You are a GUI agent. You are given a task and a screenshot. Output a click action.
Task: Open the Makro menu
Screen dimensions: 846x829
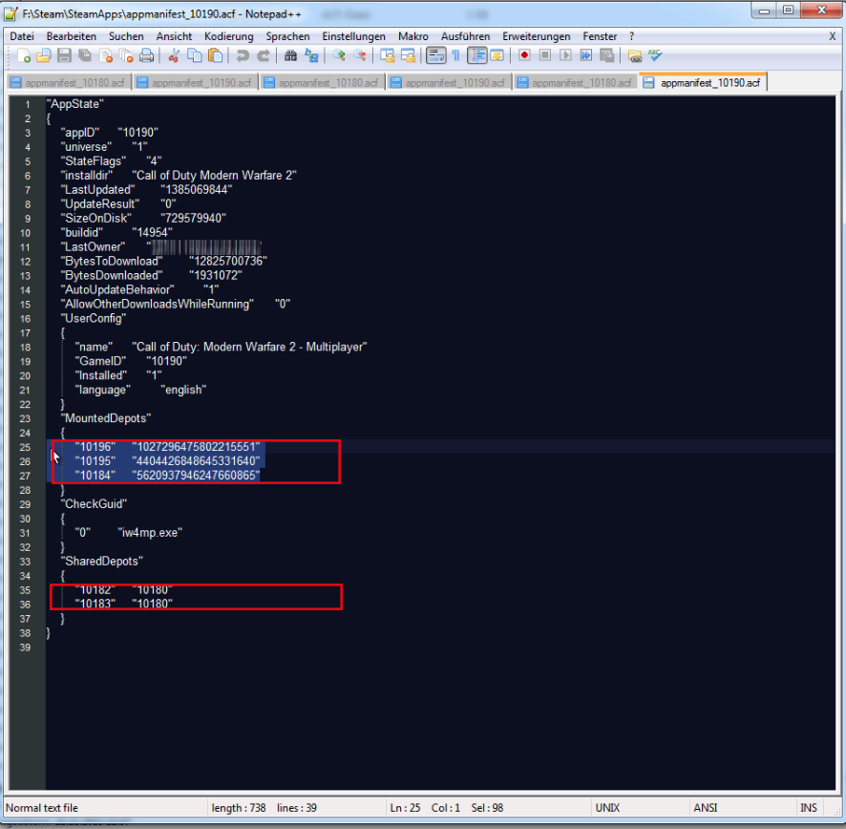tap(413, 36)
